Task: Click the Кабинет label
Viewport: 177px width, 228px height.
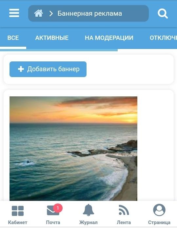Action: point(18,222)
